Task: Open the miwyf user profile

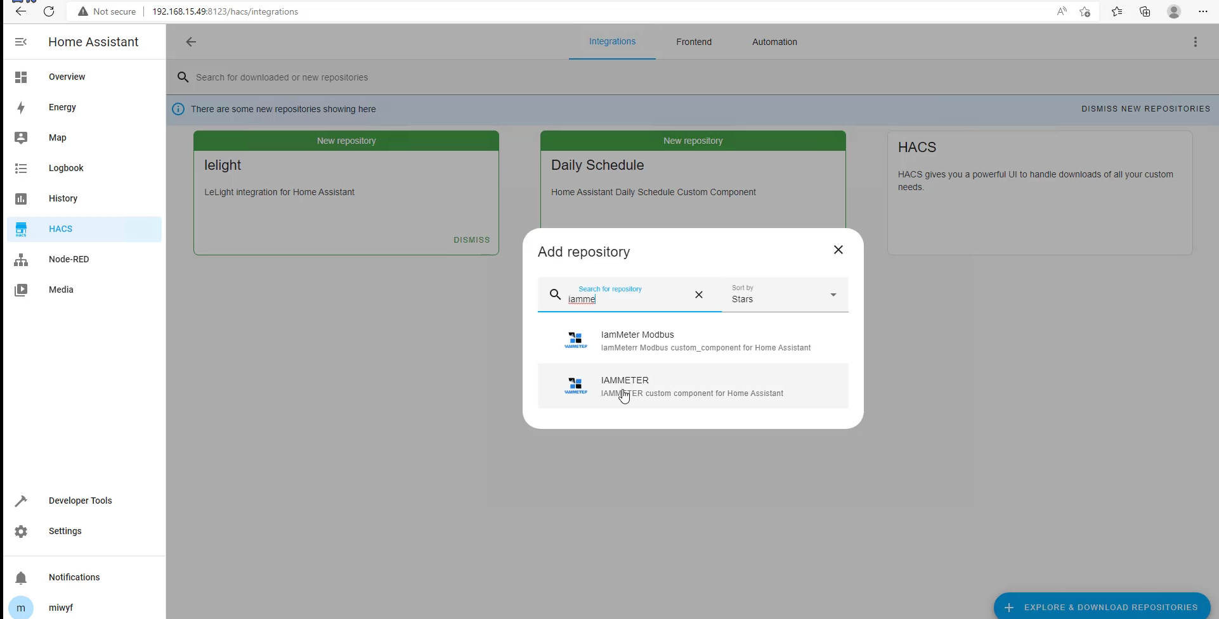Action: pyautogui.click(x=61, y=608)
